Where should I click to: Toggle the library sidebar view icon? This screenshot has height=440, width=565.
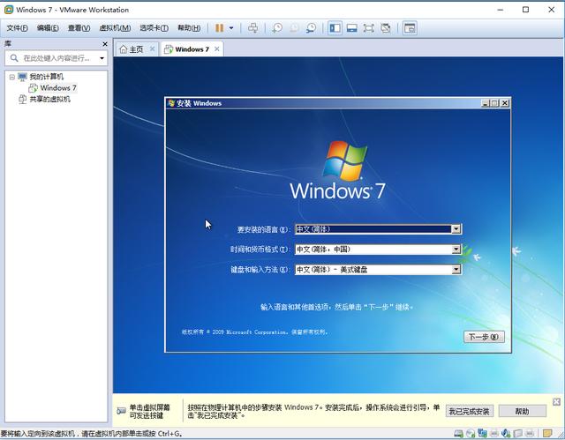tap(335, 28)
